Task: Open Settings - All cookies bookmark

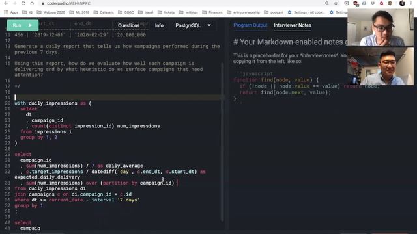Action: 306,12
